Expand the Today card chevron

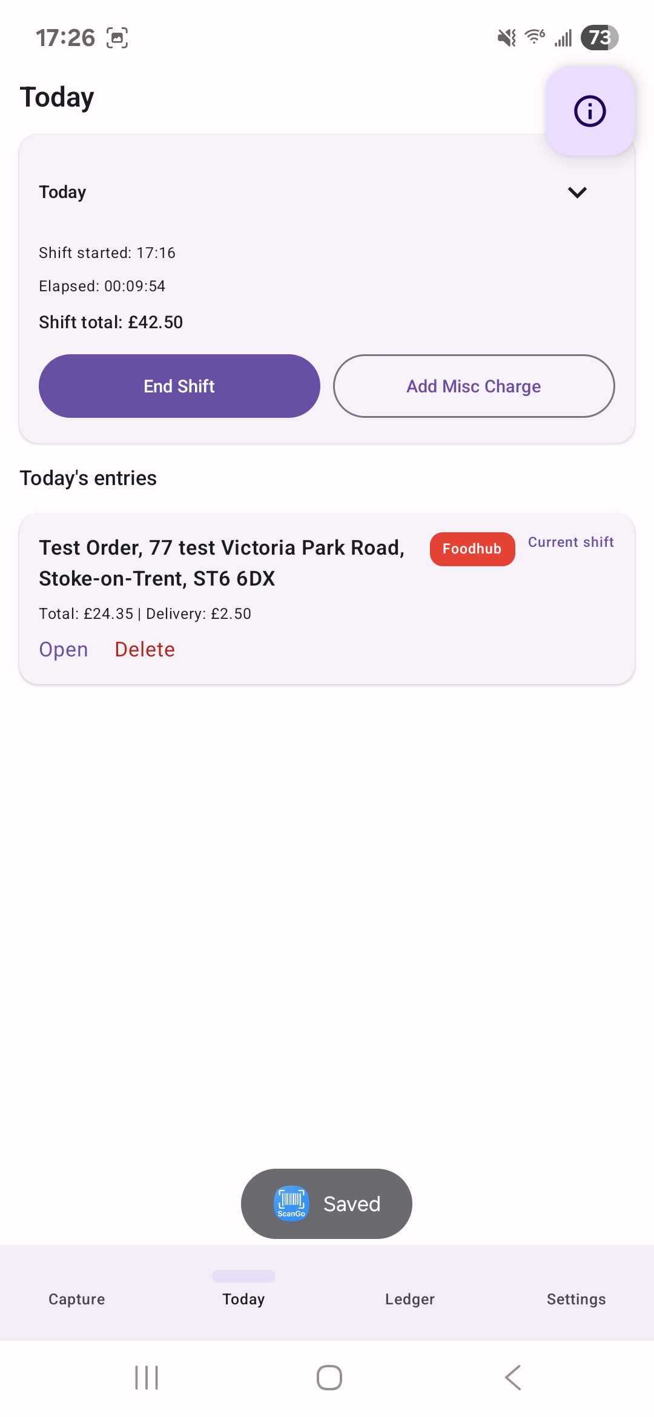(577, 193)
